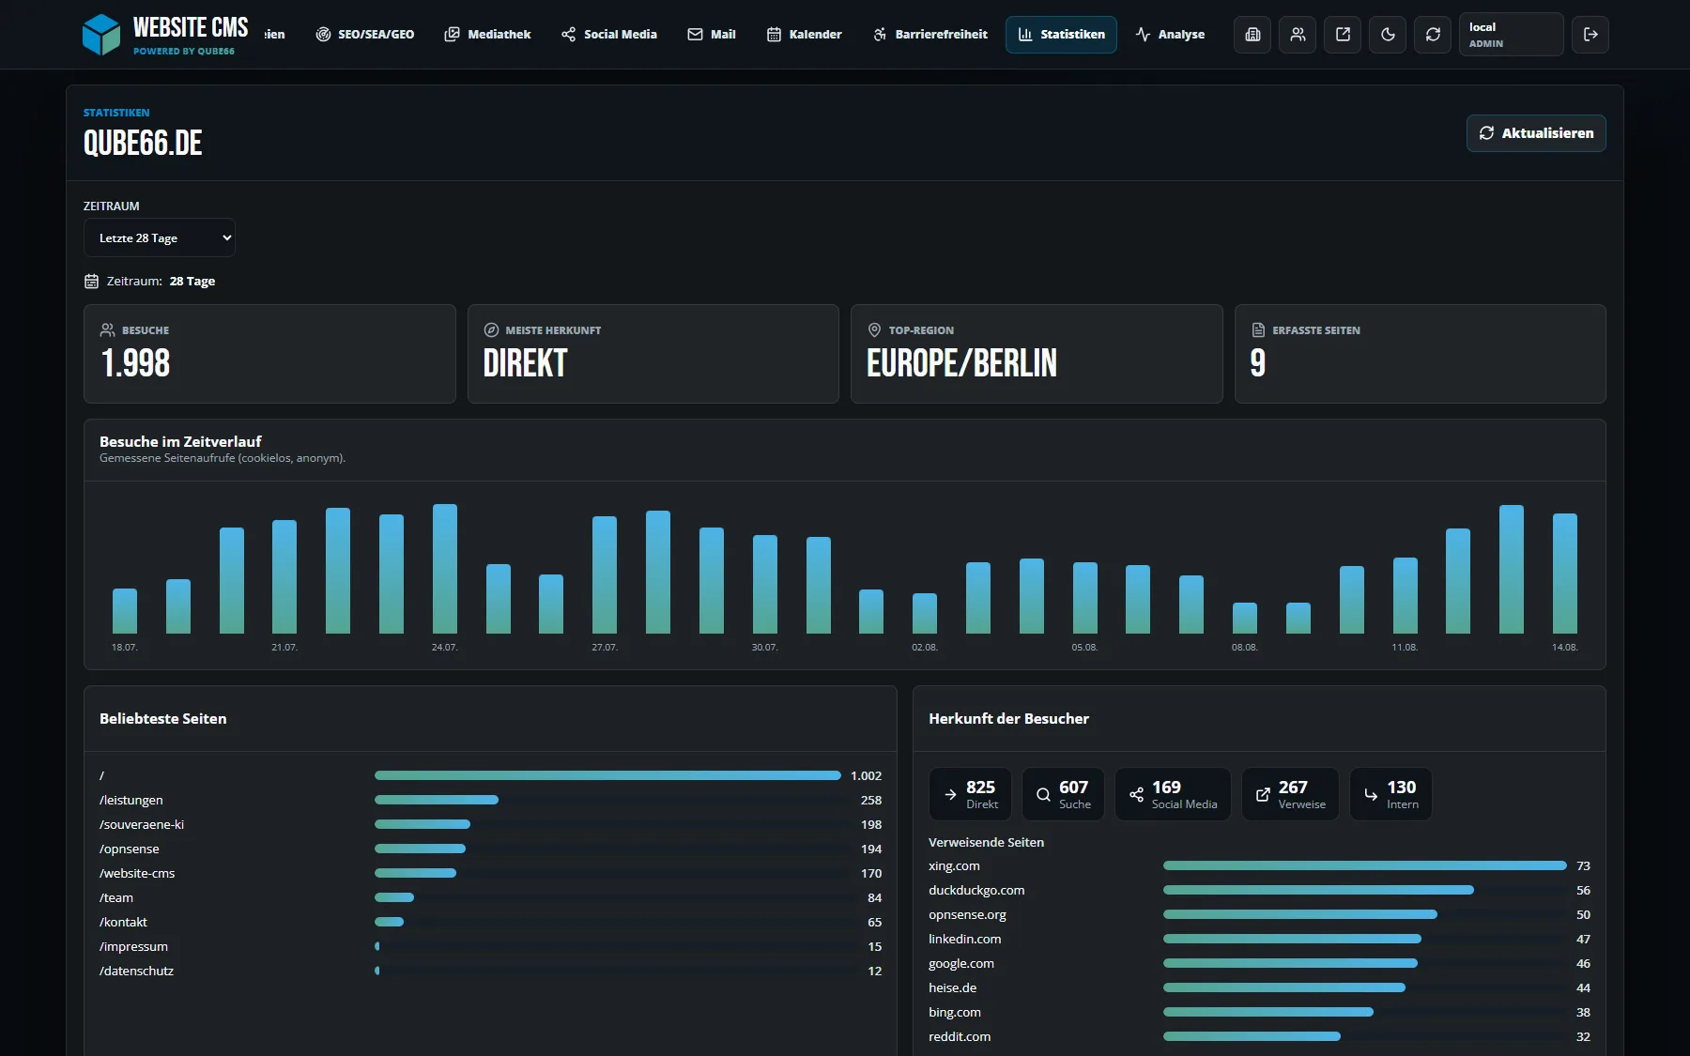
Task: Click the Besuche im Zeitverlauf heading
Action: (x=180, y=441)
